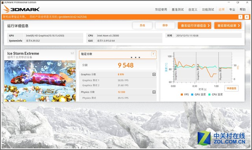Select CPU value Intel Atom x5 Z8300
This screenshot has height=150, width=252.
tap(108, 36)
